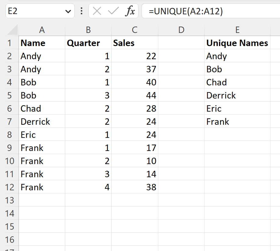Click the Cancel X icon in formula bar
This screenshot has height=251, width=280.
[97, 11]
